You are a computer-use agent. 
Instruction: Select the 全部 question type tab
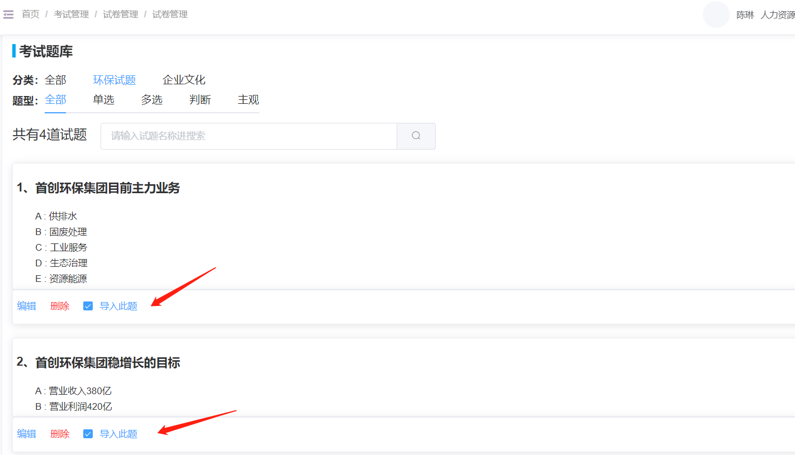click(x=55, y=100)
